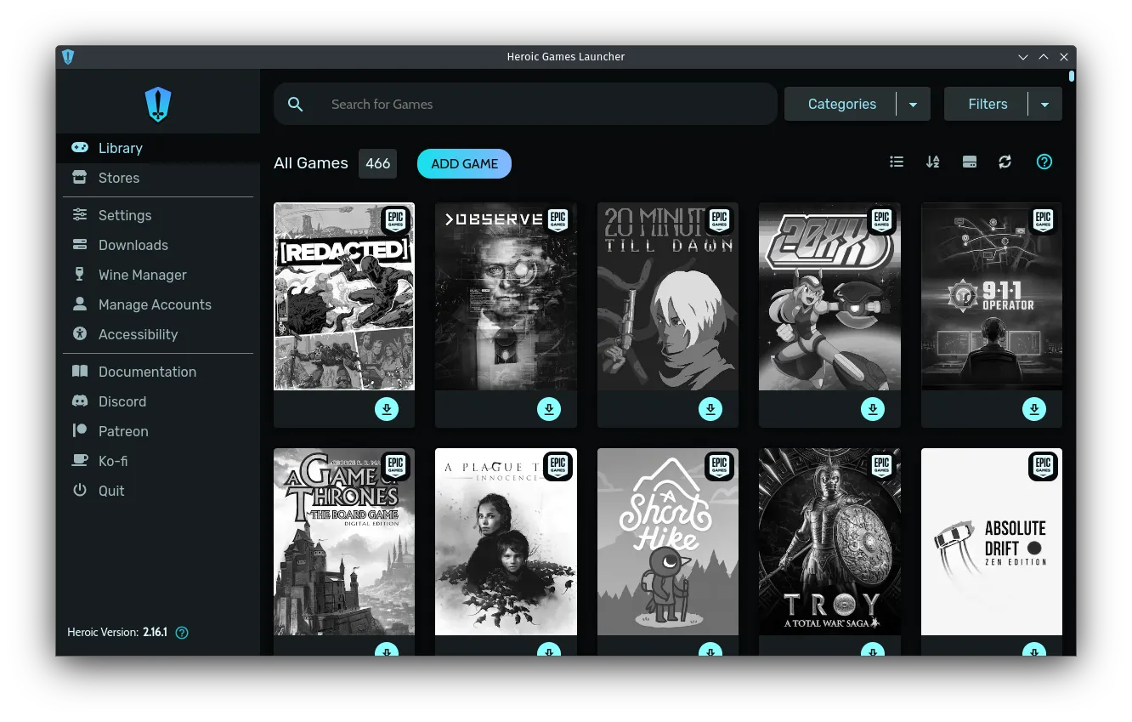This screenshot has width=1132, height=722.
Task: Click the search magnifier icon
Action: click(296, 104)
